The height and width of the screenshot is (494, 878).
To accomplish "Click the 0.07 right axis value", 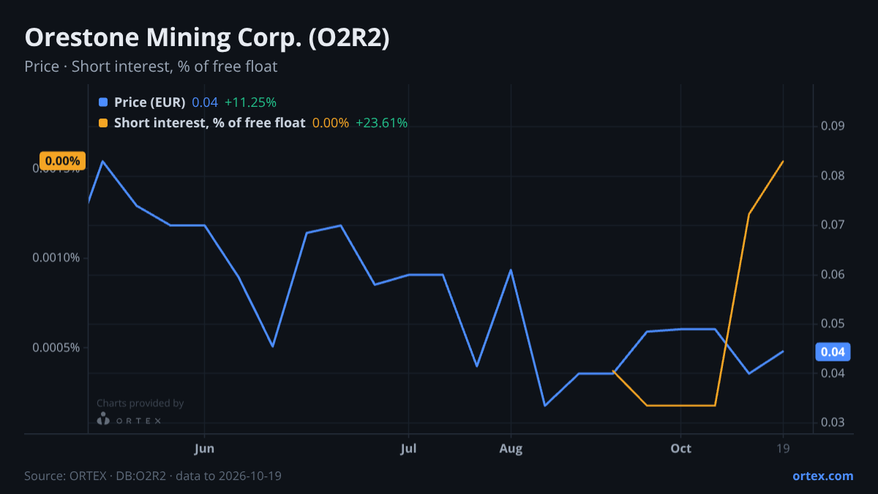I will click(x=833, y=225).
